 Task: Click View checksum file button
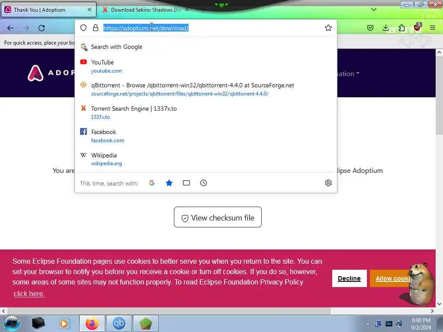click(218, 217)
